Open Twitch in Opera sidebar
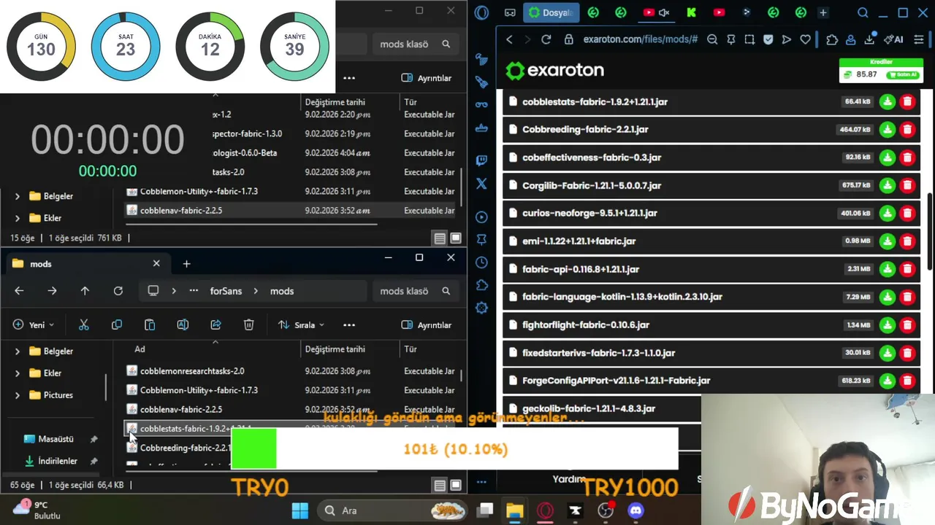This screenshot has width=935, height=525. click(x=481, y=160)
